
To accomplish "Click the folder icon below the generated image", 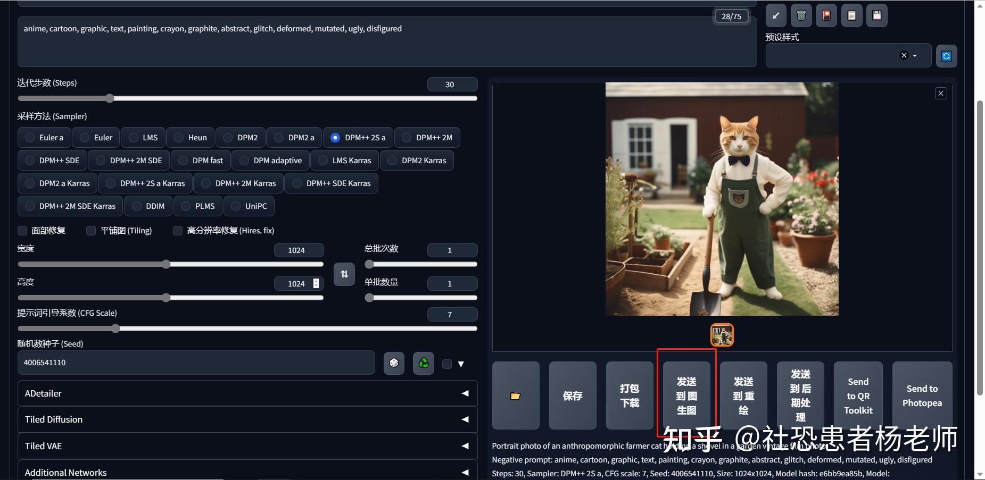I will pos(515,395).
